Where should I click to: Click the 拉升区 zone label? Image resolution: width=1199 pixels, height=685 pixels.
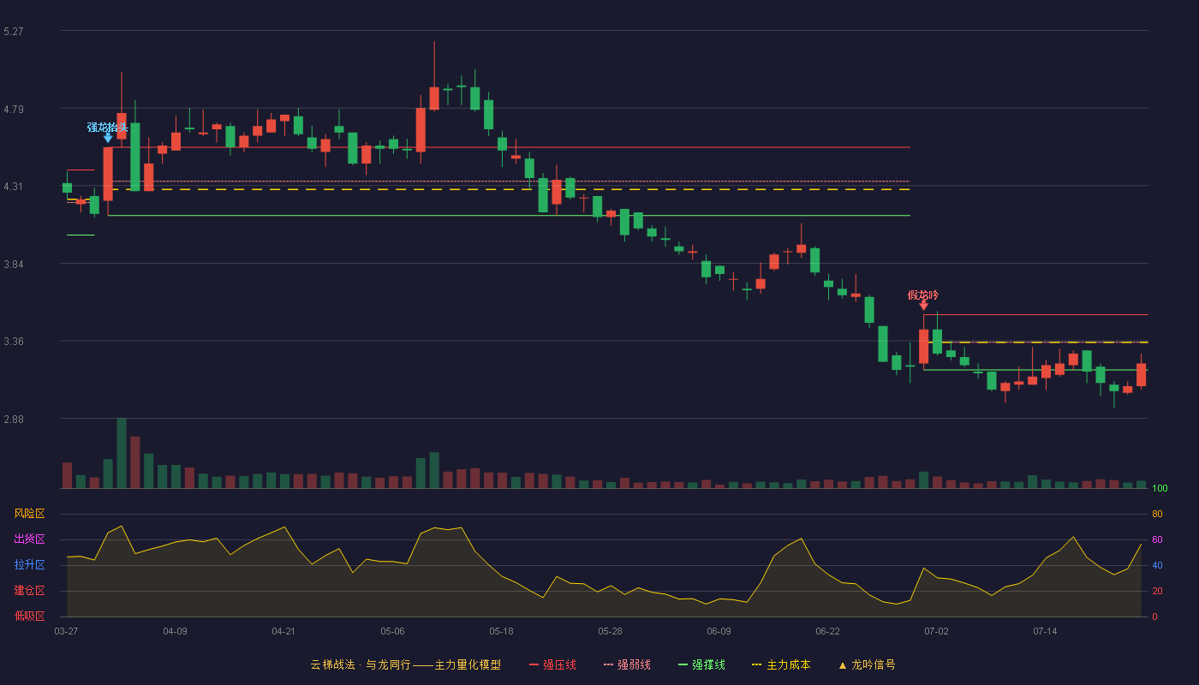pyautogui.click(x=29, y=565)
